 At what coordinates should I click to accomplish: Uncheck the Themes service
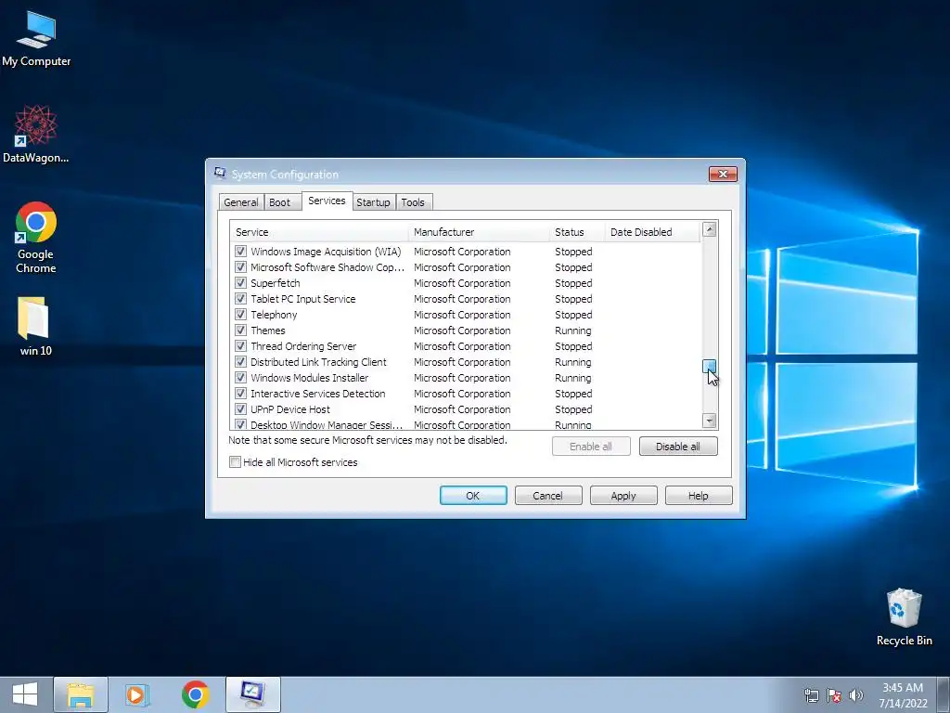[240, 330]
